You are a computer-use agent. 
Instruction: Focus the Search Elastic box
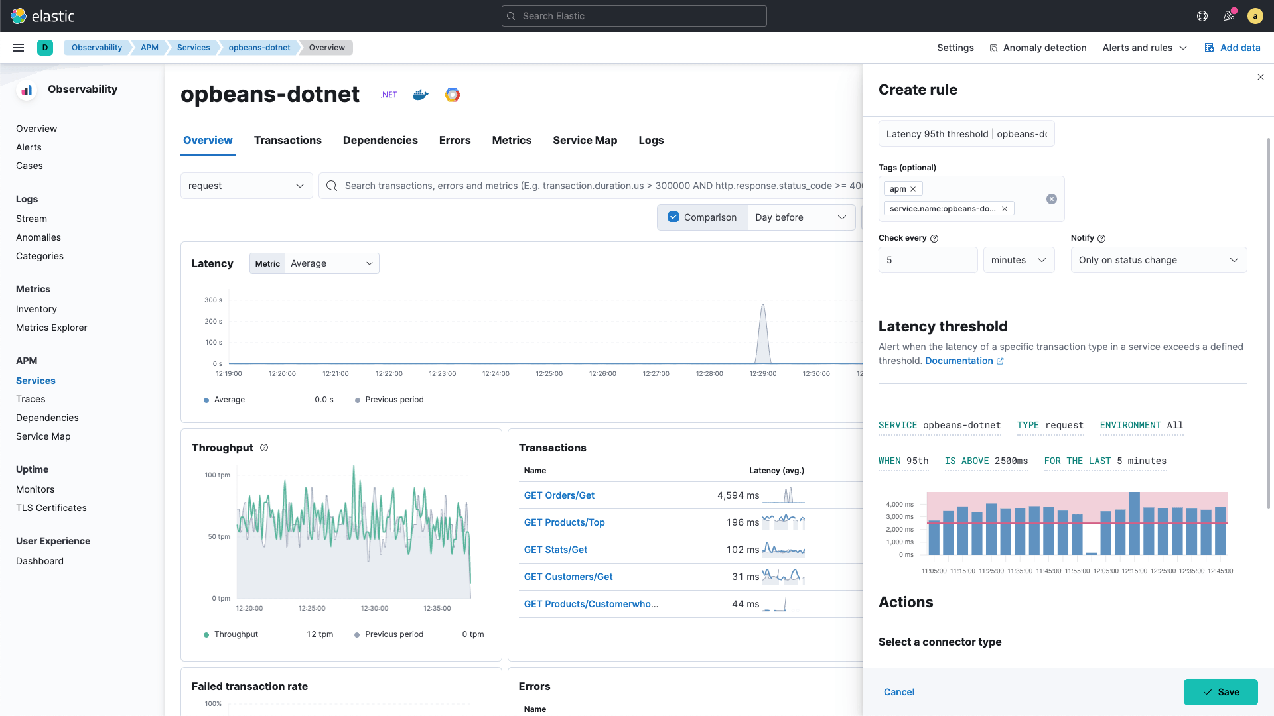point(634,16)
